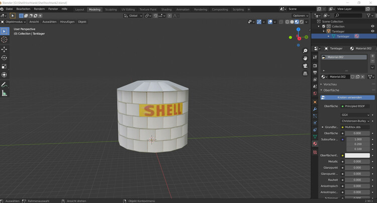
Task: Open the Global orientation dropdown
Action: pyautogui.click(x=133, y=16)
